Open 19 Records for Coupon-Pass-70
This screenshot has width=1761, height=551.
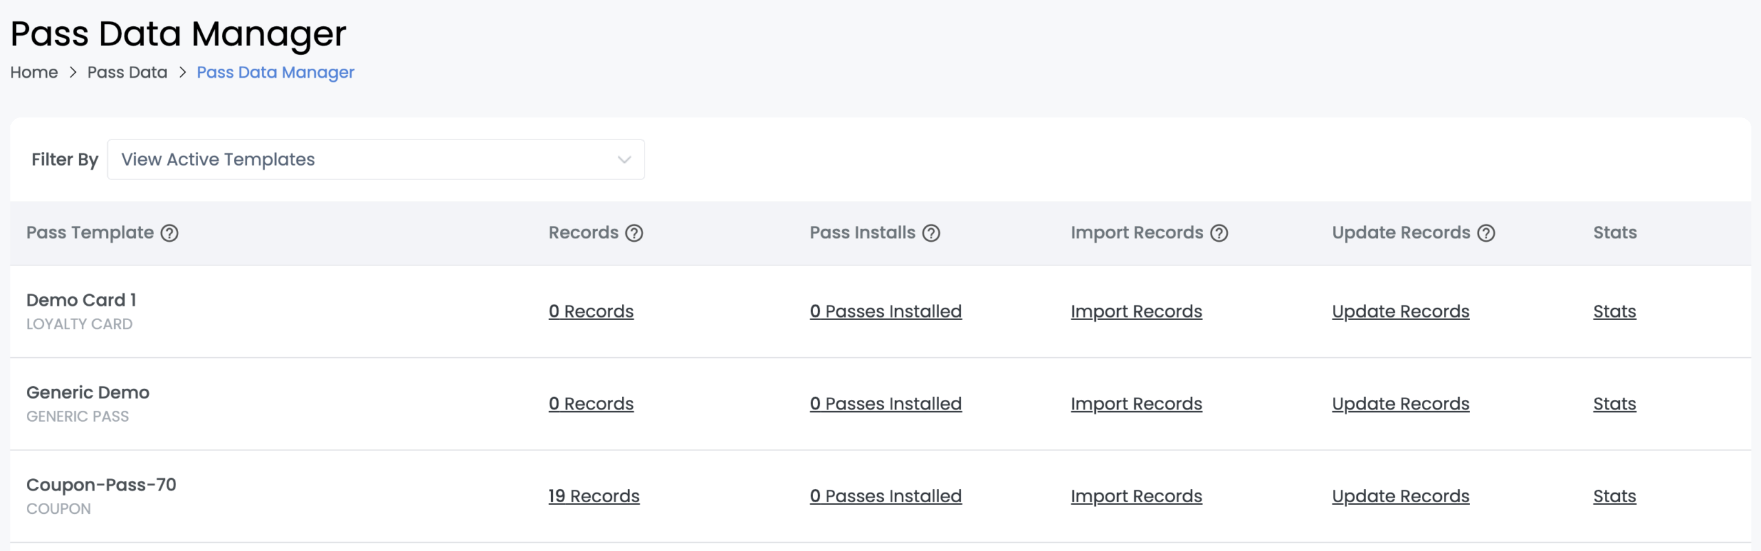click(594, 496)
